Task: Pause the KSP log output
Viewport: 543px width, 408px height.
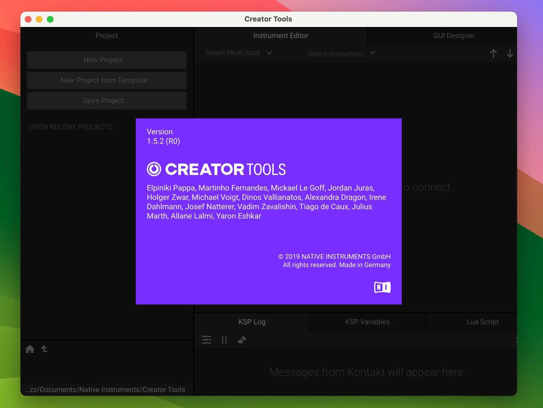Action: click(224, 340)
